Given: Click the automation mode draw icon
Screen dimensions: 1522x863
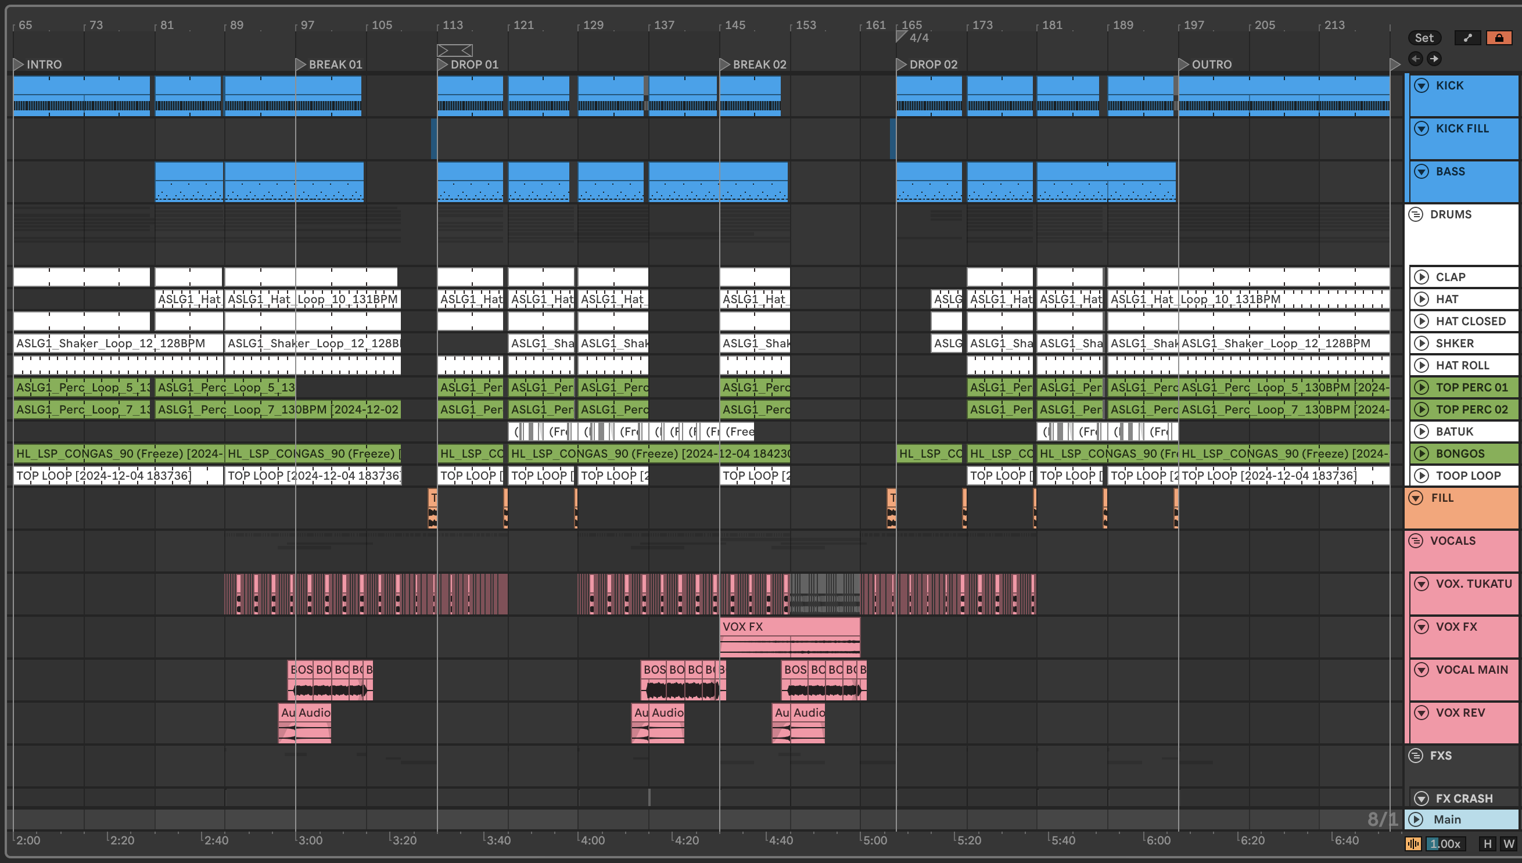Looking at the screenshot, I should click(x=1467, y=38).
